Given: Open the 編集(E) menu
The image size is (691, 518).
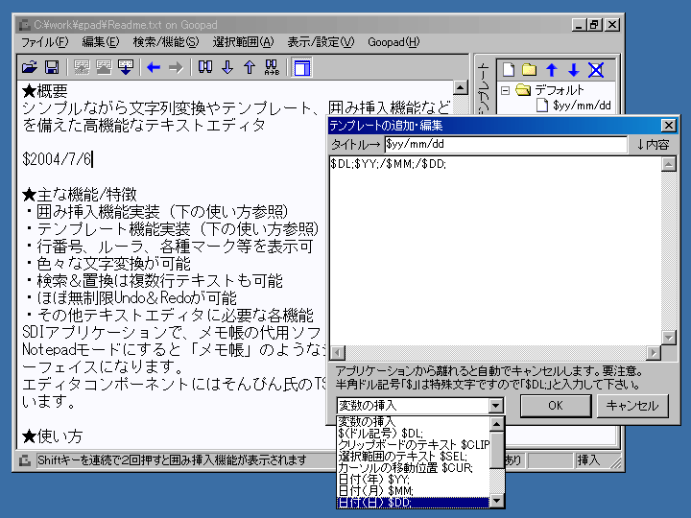Looking at the screenshot, I should (x=101, y=42).
